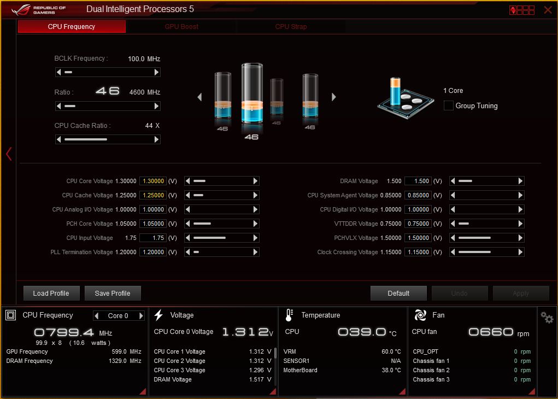Raise CPU Cache Ratio with right arrow
558x399 pixels.
point(156,139)
